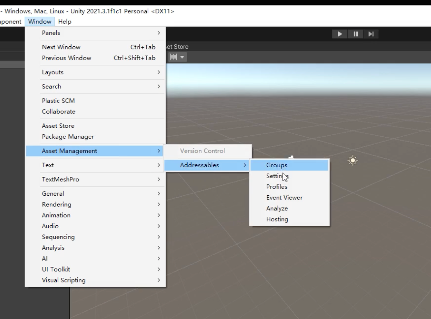Choose Analyze from Addressables submenu
Viewport: 431px width, 319px height.
[277, 209]
